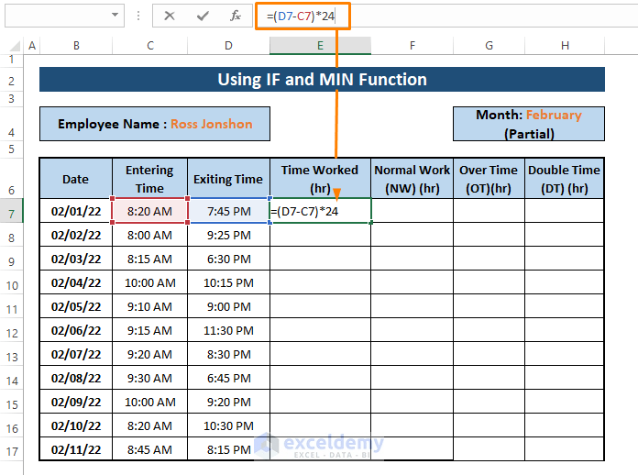Select row 7 header
The width and height of the screenshot is (638, 475).
click(x=11, y=211)
